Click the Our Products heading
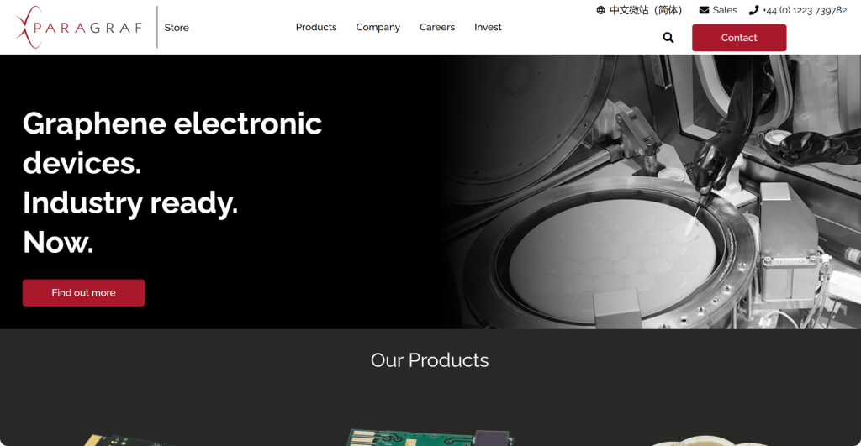This screenshot has height=446, width=861. click(x=430, y=359)
